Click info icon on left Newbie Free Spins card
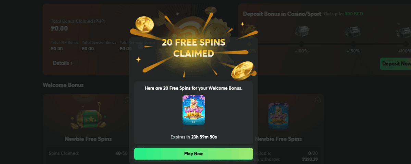Viewport: 411px width, 164px height. [127, 100]
